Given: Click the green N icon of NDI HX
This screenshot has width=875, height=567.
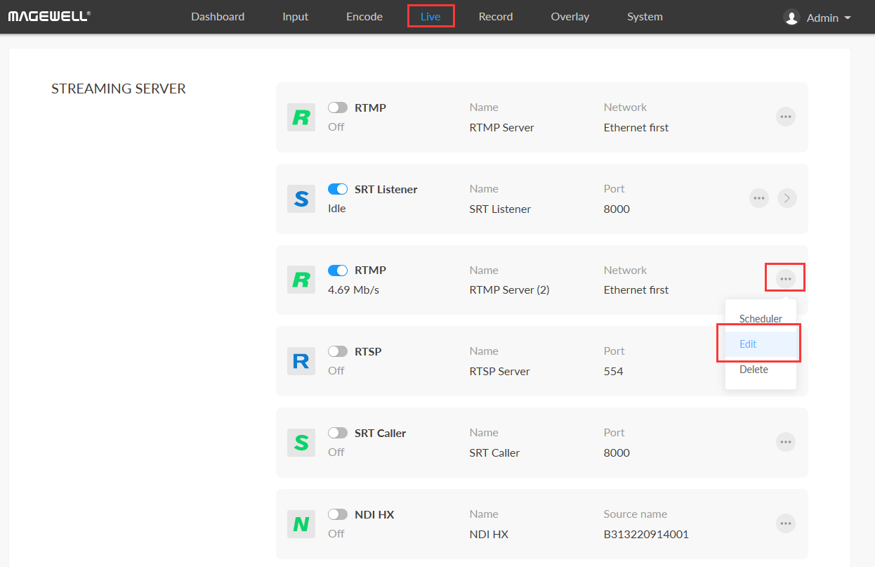Looking at the screenshot, I should [301, 524].
